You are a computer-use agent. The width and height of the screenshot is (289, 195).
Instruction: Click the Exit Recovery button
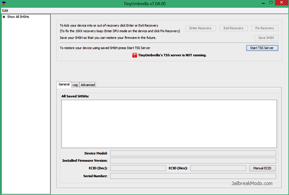[233, 28]
